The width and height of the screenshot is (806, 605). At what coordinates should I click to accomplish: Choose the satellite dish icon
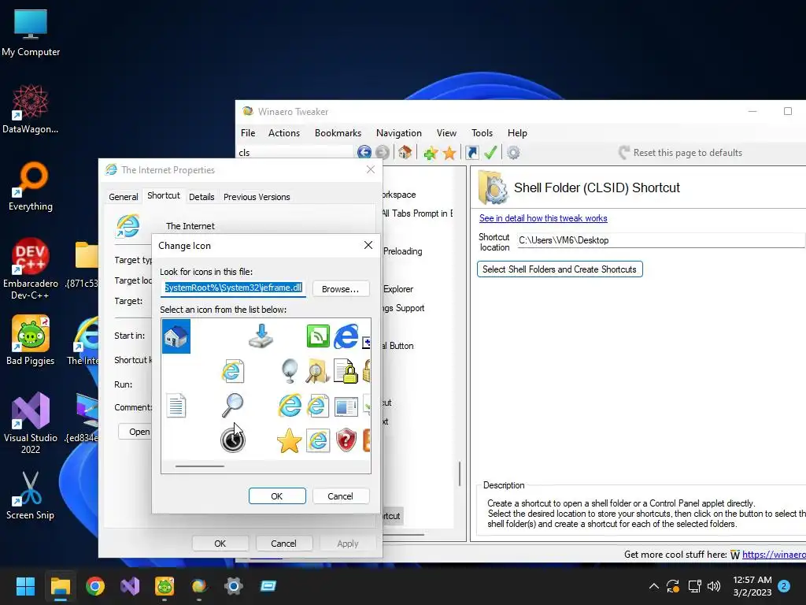click(x=290, y=371)
